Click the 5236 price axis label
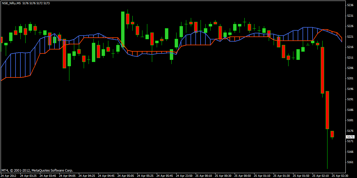 point(350,5)
